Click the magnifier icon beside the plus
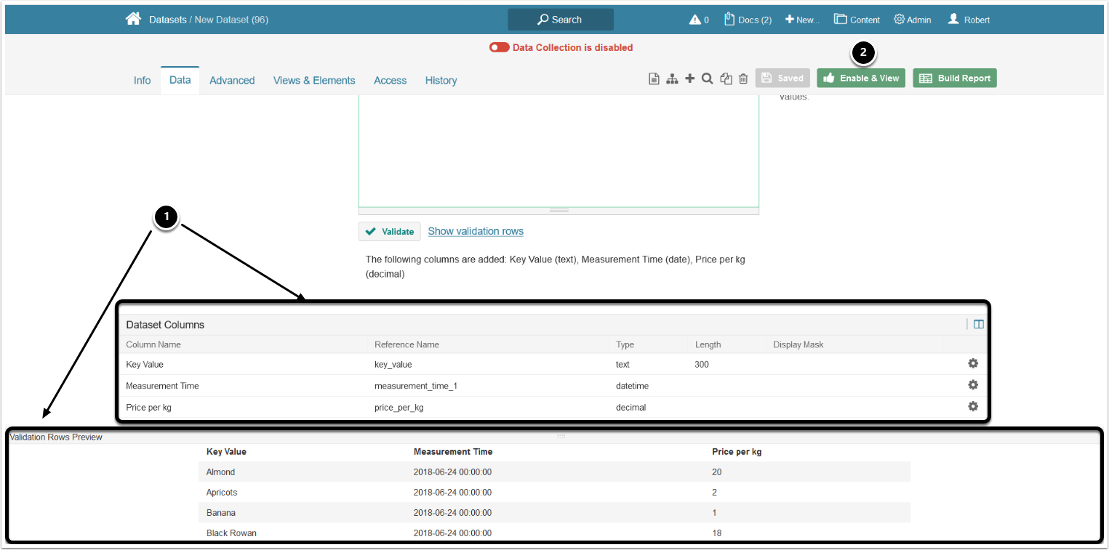 (x=707, y=78)
